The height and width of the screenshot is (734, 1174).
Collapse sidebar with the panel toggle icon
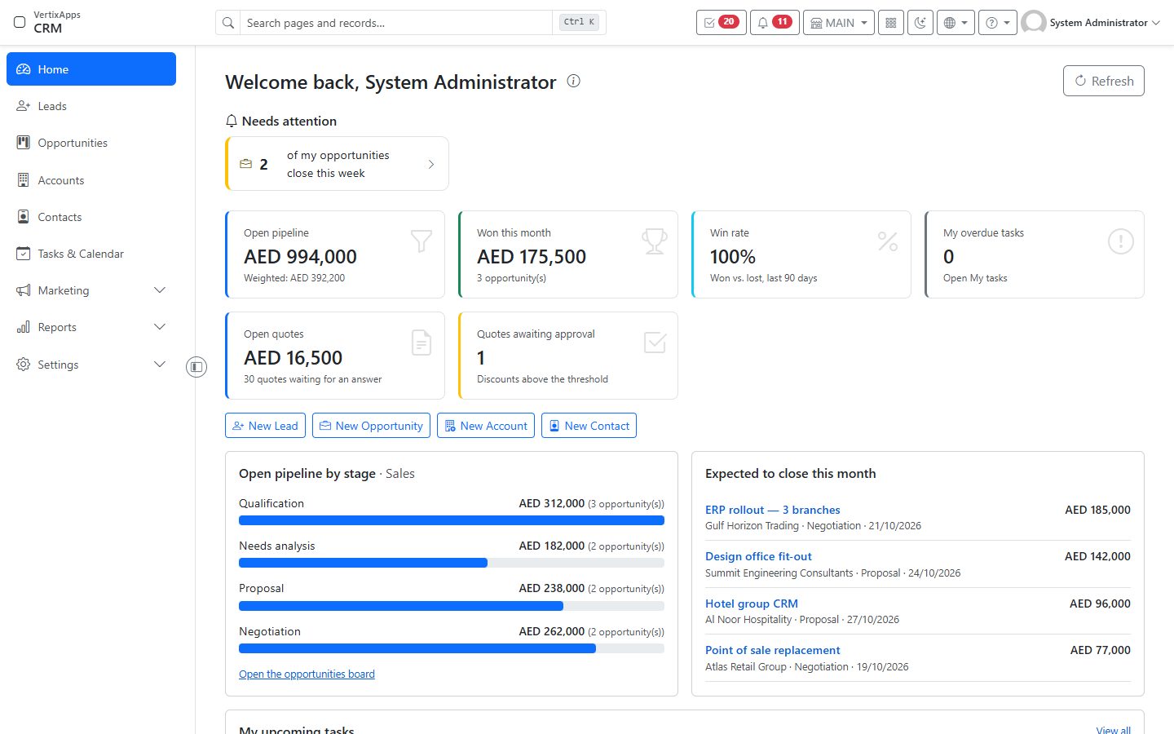click(x=196, y=367)
